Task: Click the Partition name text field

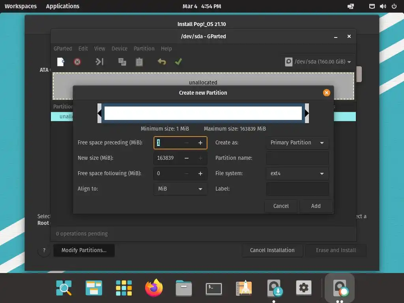Action: [x=297, y=158]
